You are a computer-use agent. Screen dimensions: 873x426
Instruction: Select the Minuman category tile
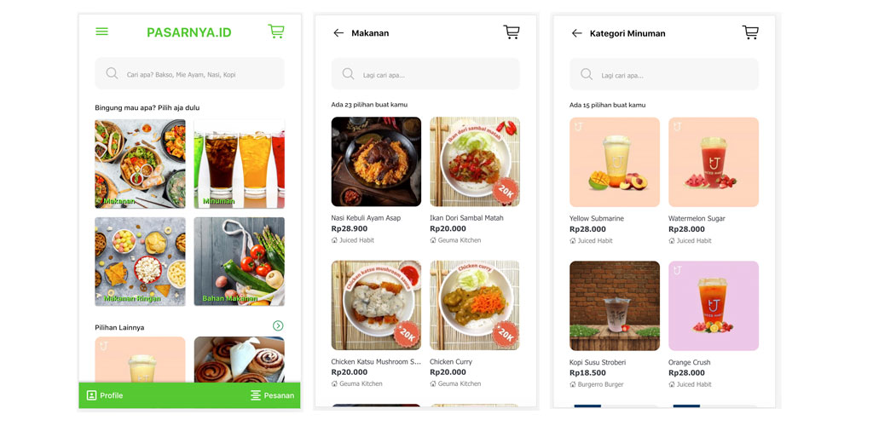(x=239, y=164)
